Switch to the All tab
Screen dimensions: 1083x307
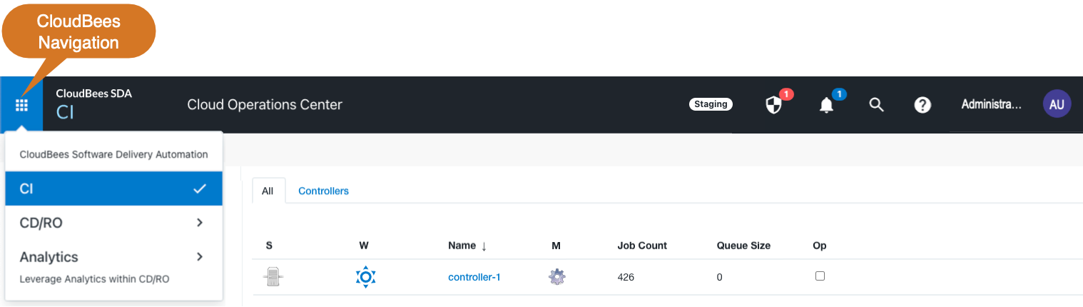[268, 191]
